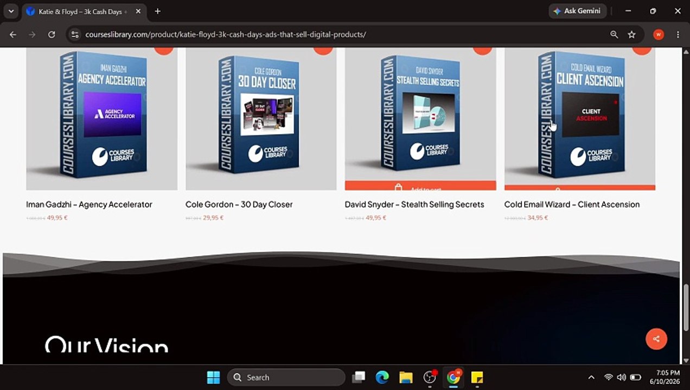The width and height of the screenshot is (690, 390).
Task: Click the 29,95 € price under 30 Day Closer
Action: click(x=213, y=218)
